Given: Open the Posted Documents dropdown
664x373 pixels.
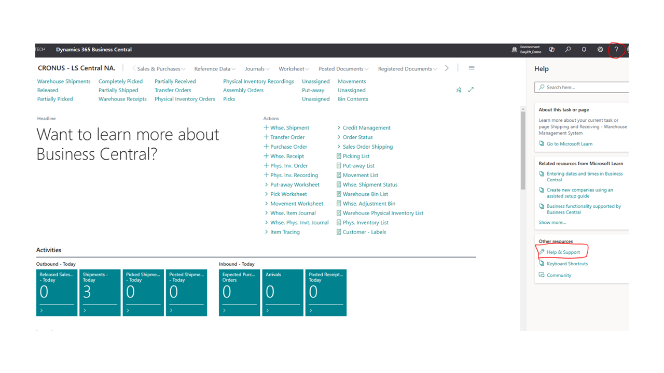Looking at the screenshot, I should pos(343,69).
